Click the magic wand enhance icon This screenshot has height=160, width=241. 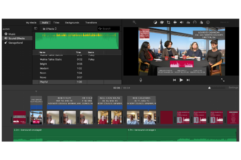point(134,22)
